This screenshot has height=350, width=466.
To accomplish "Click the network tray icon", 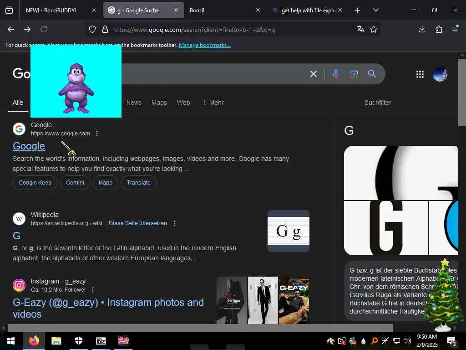I will (396, 341).
